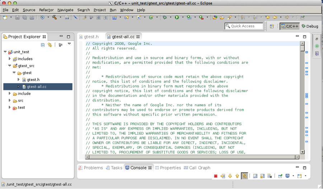Click Collapse All in Project Explorer
The height and width of the screenshot is (189, 323).
coord(43,45)
